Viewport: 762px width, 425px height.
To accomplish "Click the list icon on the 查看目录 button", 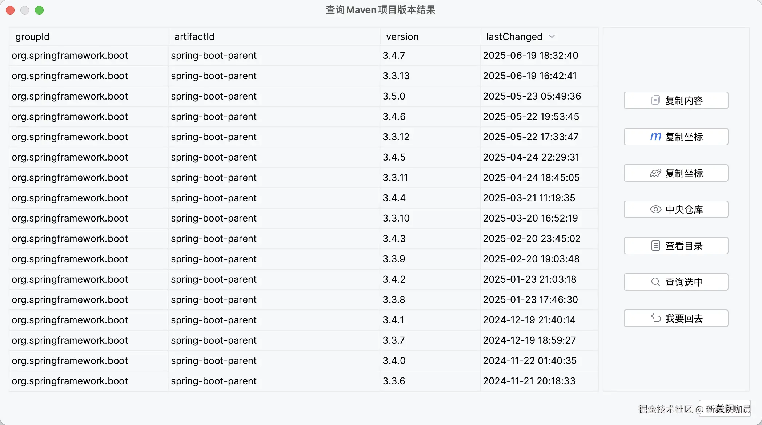I will tap(655, 245).
